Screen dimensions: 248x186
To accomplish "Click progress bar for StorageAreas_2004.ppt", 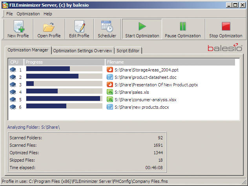I will (64, 69).
